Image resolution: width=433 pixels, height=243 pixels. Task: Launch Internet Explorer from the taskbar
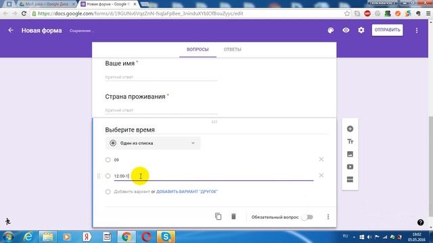click(28, 237)
